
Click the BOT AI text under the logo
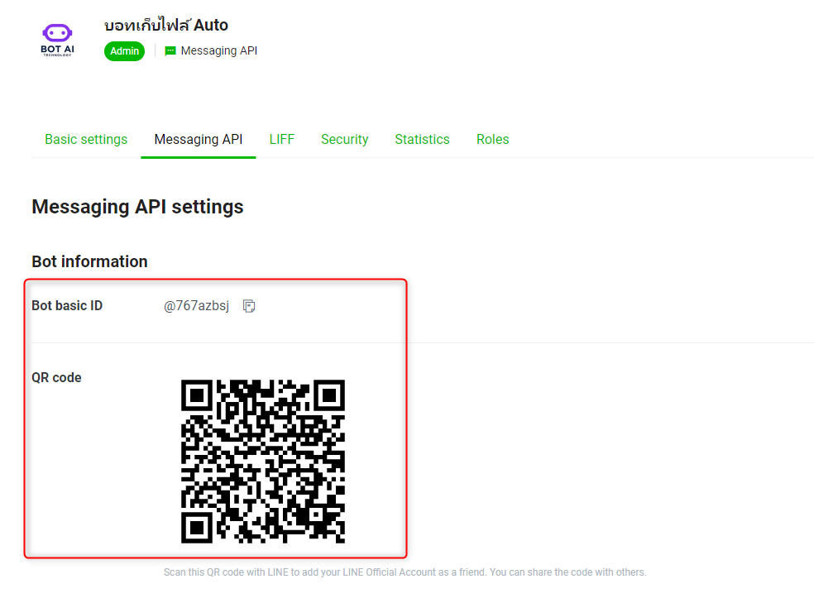click(56, 49)
